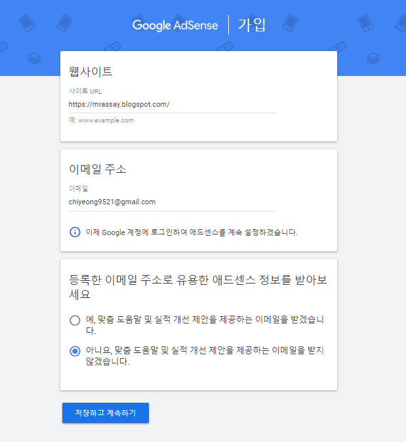
Task: Select the '예' radio to receive emails
Action: (75, 320)
